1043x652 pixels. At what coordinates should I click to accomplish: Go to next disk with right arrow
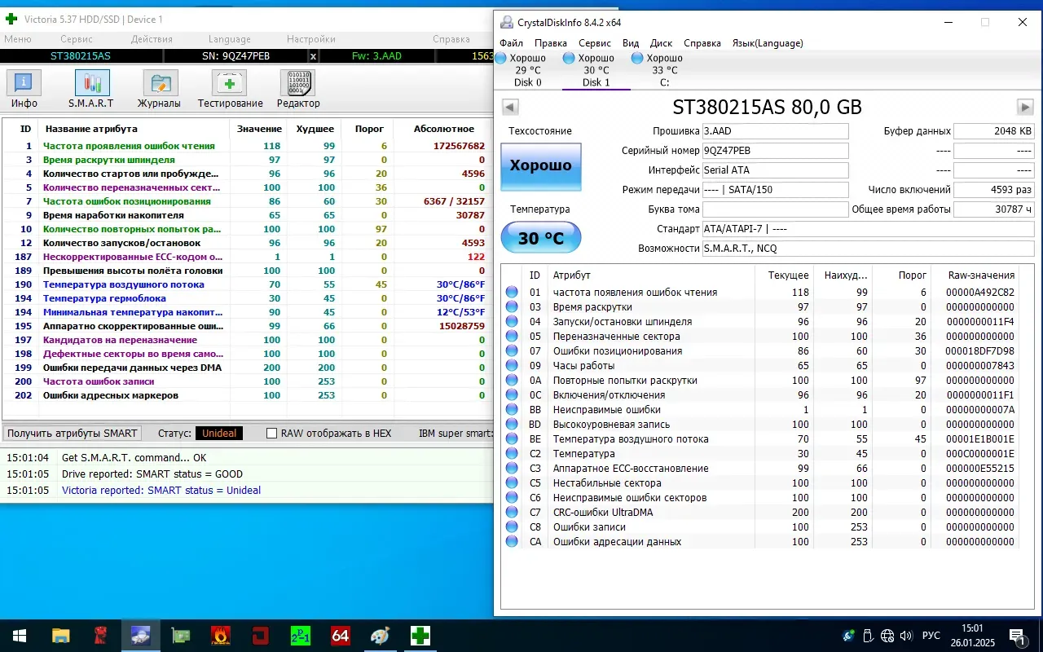(x=1025, y=107)
